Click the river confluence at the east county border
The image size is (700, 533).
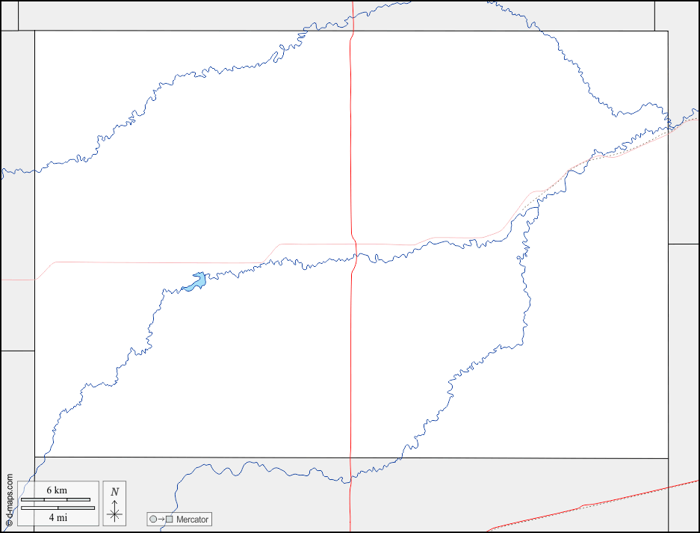point(670,123)
